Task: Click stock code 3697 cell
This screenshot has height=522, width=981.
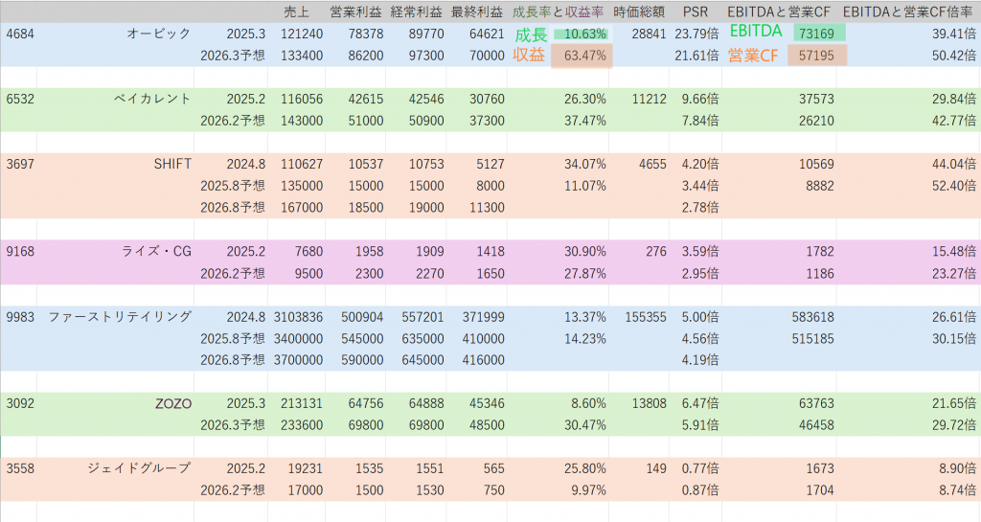Action: [20, 164]
